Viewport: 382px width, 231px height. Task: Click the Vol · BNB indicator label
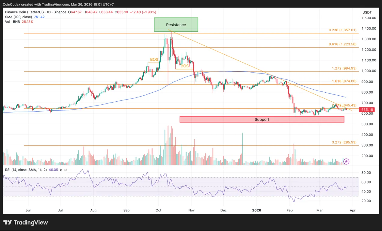coord(12,22)
